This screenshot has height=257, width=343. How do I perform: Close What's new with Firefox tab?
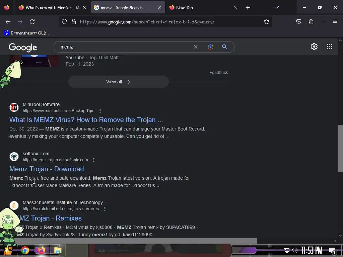point(84,7)
